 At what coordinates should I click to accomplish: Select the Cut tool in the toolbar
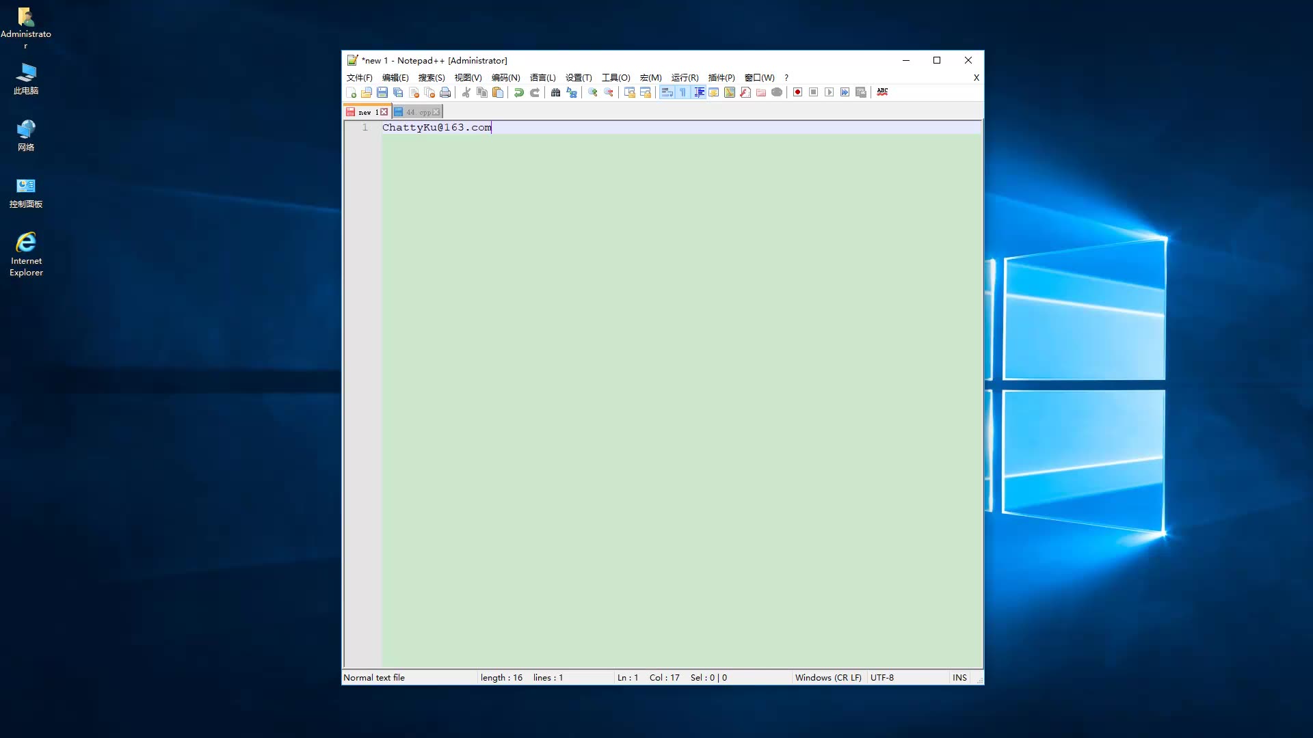pos(466,92)
